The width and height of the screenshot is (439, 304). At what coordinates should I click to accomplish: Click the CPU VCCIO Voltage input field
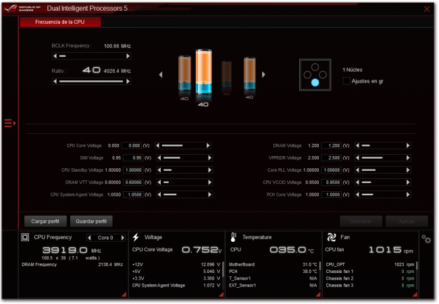332,182
